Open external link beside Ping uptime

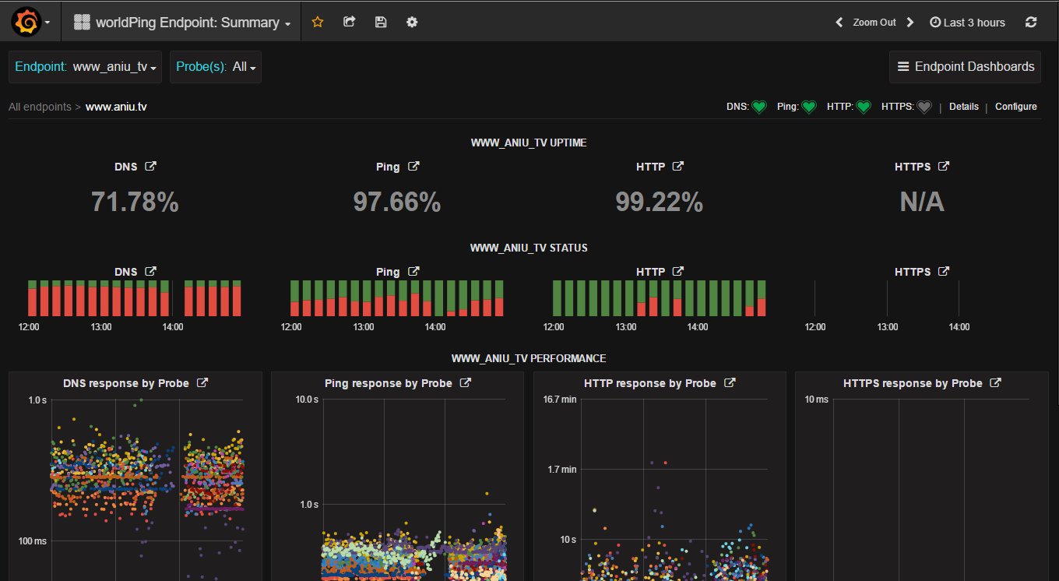click(x=414, y=166)
